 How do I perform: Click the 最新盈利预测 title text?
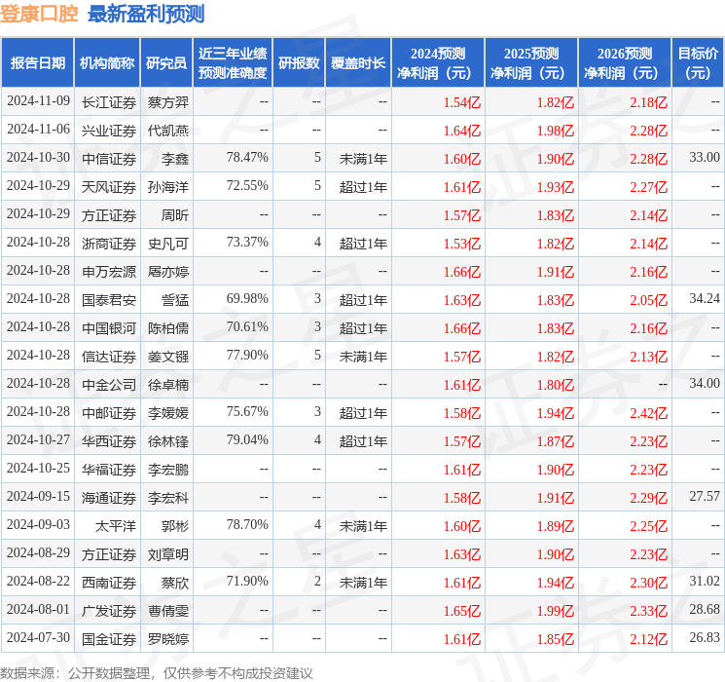146,14
